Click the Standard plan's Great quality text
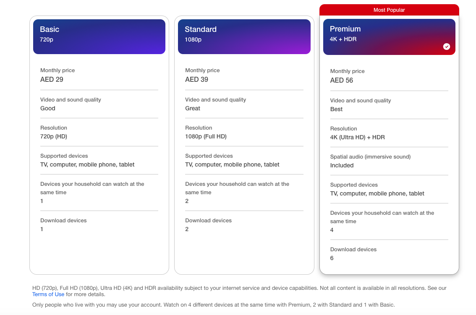 pos(193,108)
